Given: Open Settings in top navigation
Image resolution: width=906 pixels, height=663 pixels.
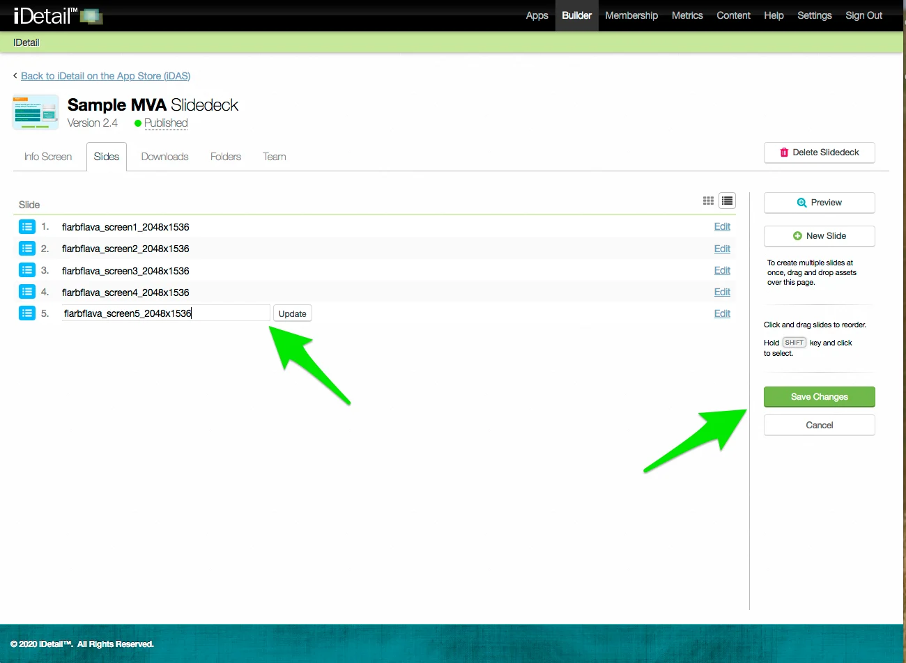Looking at the screenshot, I should coord(815,15).
